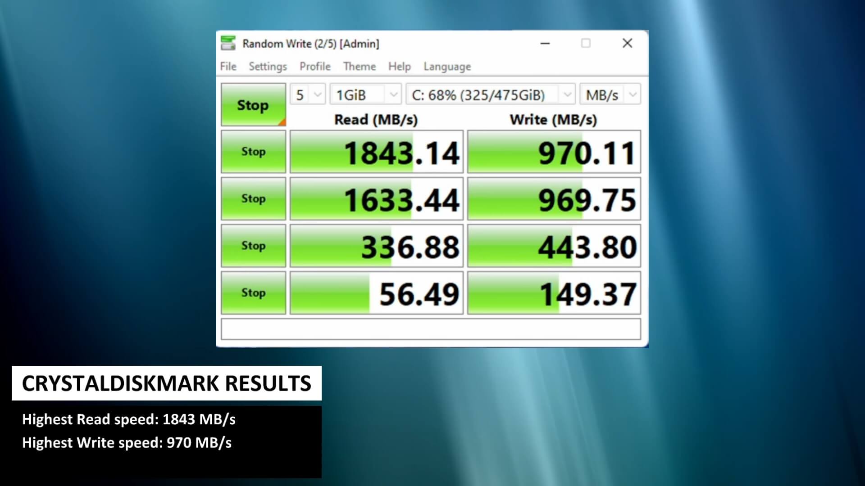Expand the drive selector C: 68% dropdown
Viewport: 865px width, 486px height.
click(x=490, y=94)
